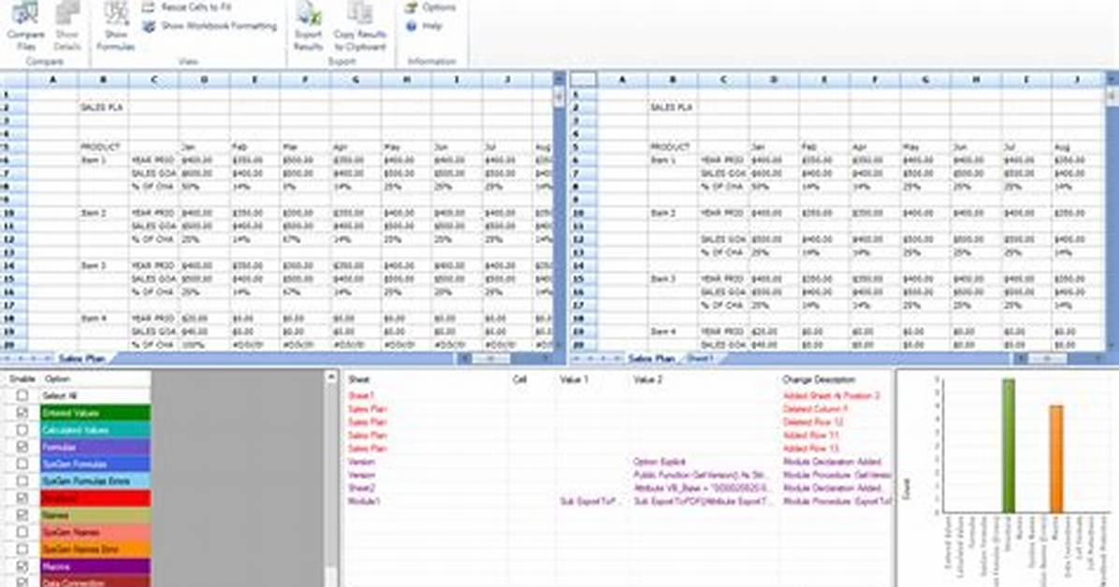Screen dimensions: 1119x587
Task: Toggle the Macros option checkbox
Action: (22, 566)
